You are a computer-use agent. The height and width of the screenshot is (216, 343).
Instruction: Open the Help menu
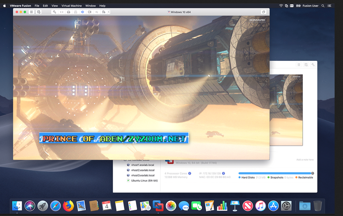102,6
